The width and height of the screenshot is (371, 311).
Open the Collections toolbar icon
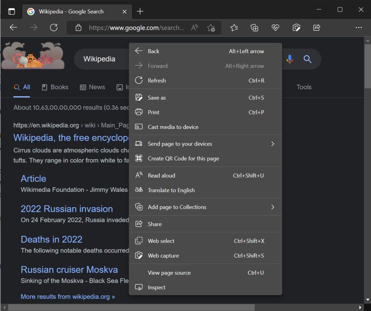[254, 27]
